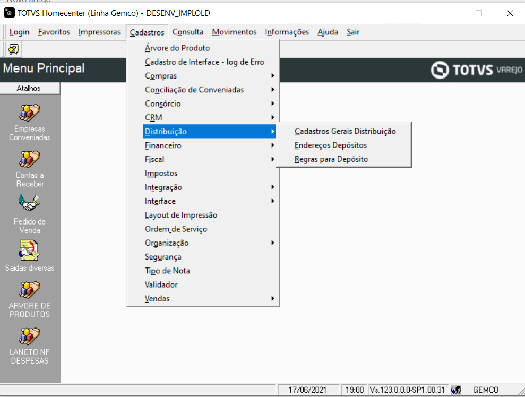Viewport: 525px width, 397px height.
Task: Click the date 17/06/2021 in status bar
Action: click(307, 390)
